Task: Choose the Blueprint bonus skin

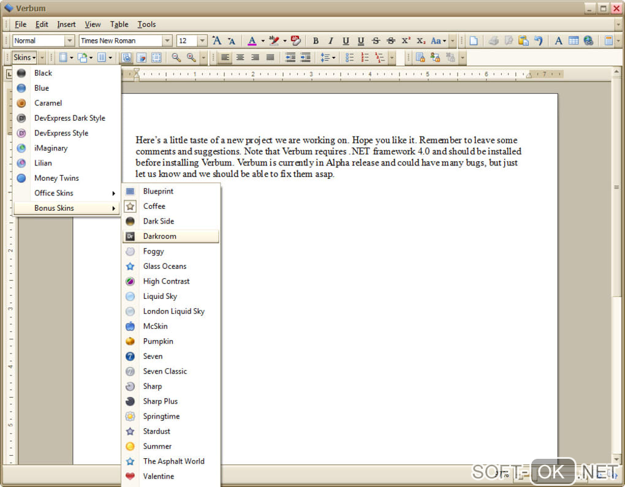Action: (171, 191)
